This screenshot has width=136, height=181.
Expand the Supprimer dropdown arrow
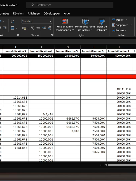point(131,25)
